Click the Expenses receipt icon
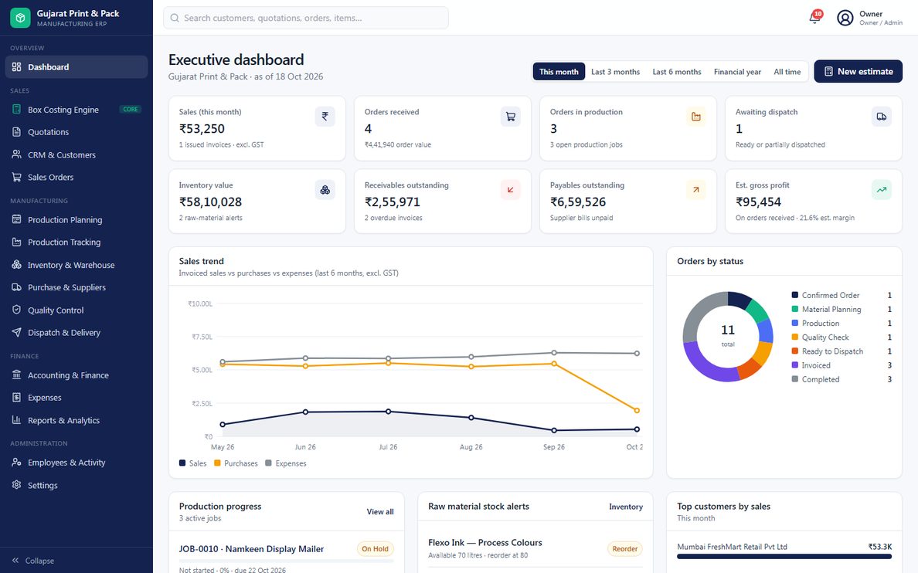Viewport: 918px width, 573px height. pos(16,397)
